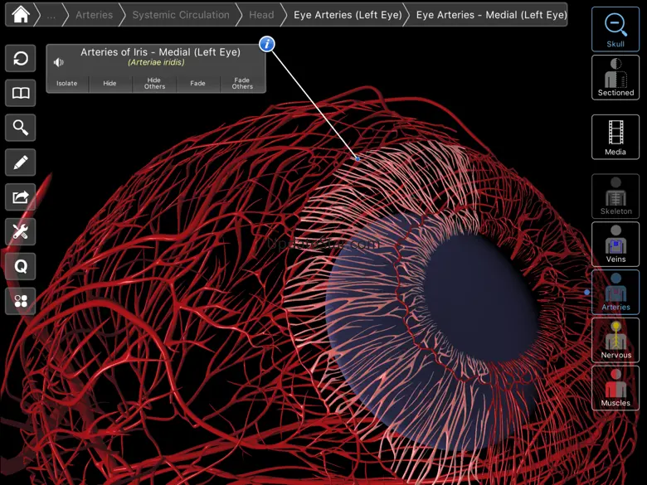
Task: Reset the view with the rotate arrow icon
Action: pos(21,58)
